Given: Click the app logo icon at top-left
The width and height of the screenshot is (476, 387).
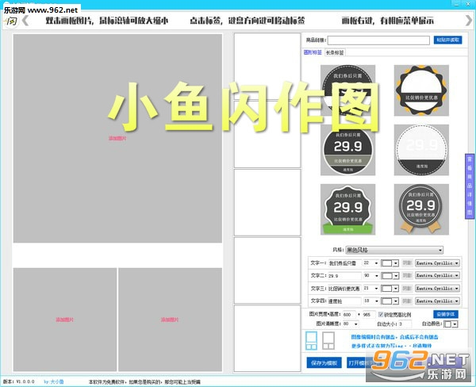Looking at the screenshot, I should (10, 21).
